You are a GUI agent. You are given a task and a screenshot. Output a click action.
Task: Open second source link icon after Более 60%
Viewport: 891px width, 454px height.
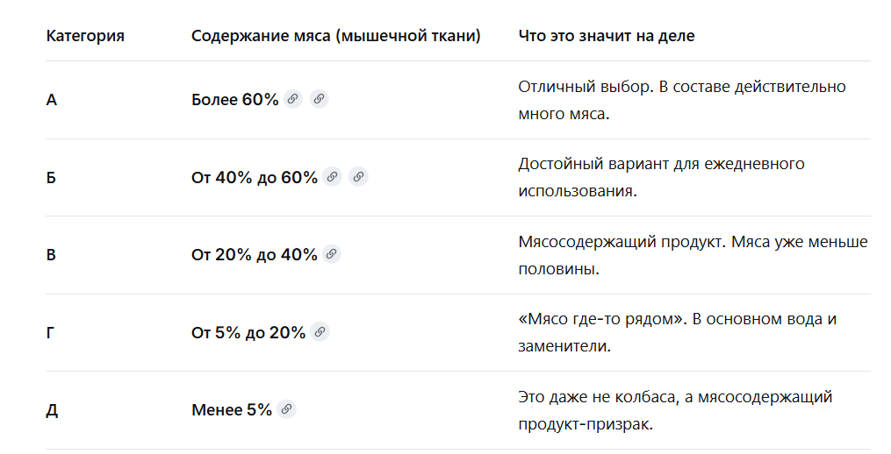point(320,99)
